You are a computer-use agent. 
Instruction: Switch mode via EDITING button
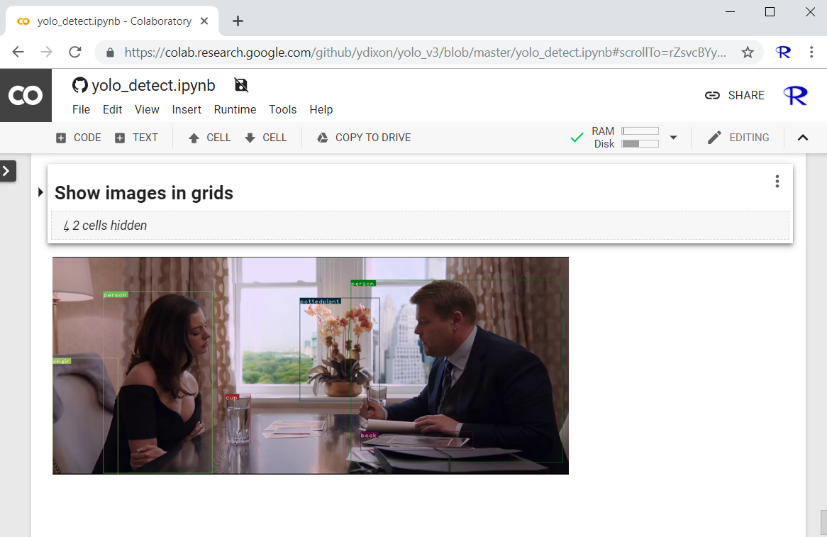click(738, 138)
